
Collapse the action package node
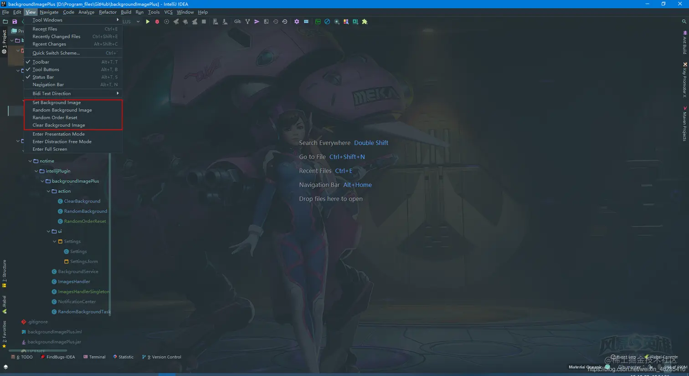point(48,191)
